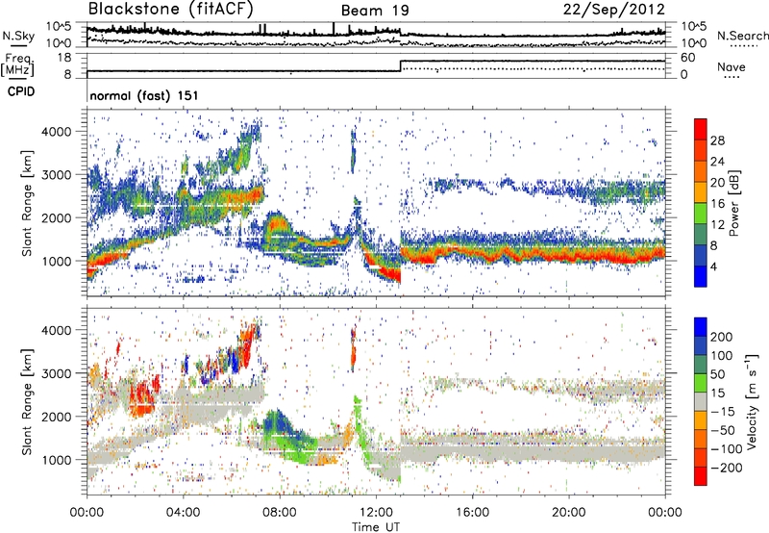
Task: Click the Blackstone (fitACF) title
Action: click(170, 9)
